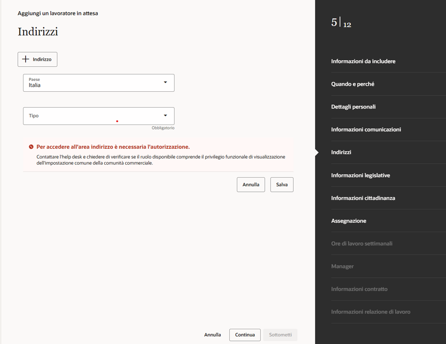Navigate to Dettagli personali step
Image resolution: width=446 pixels, height=344 pixels.
[x=353, y=107]
